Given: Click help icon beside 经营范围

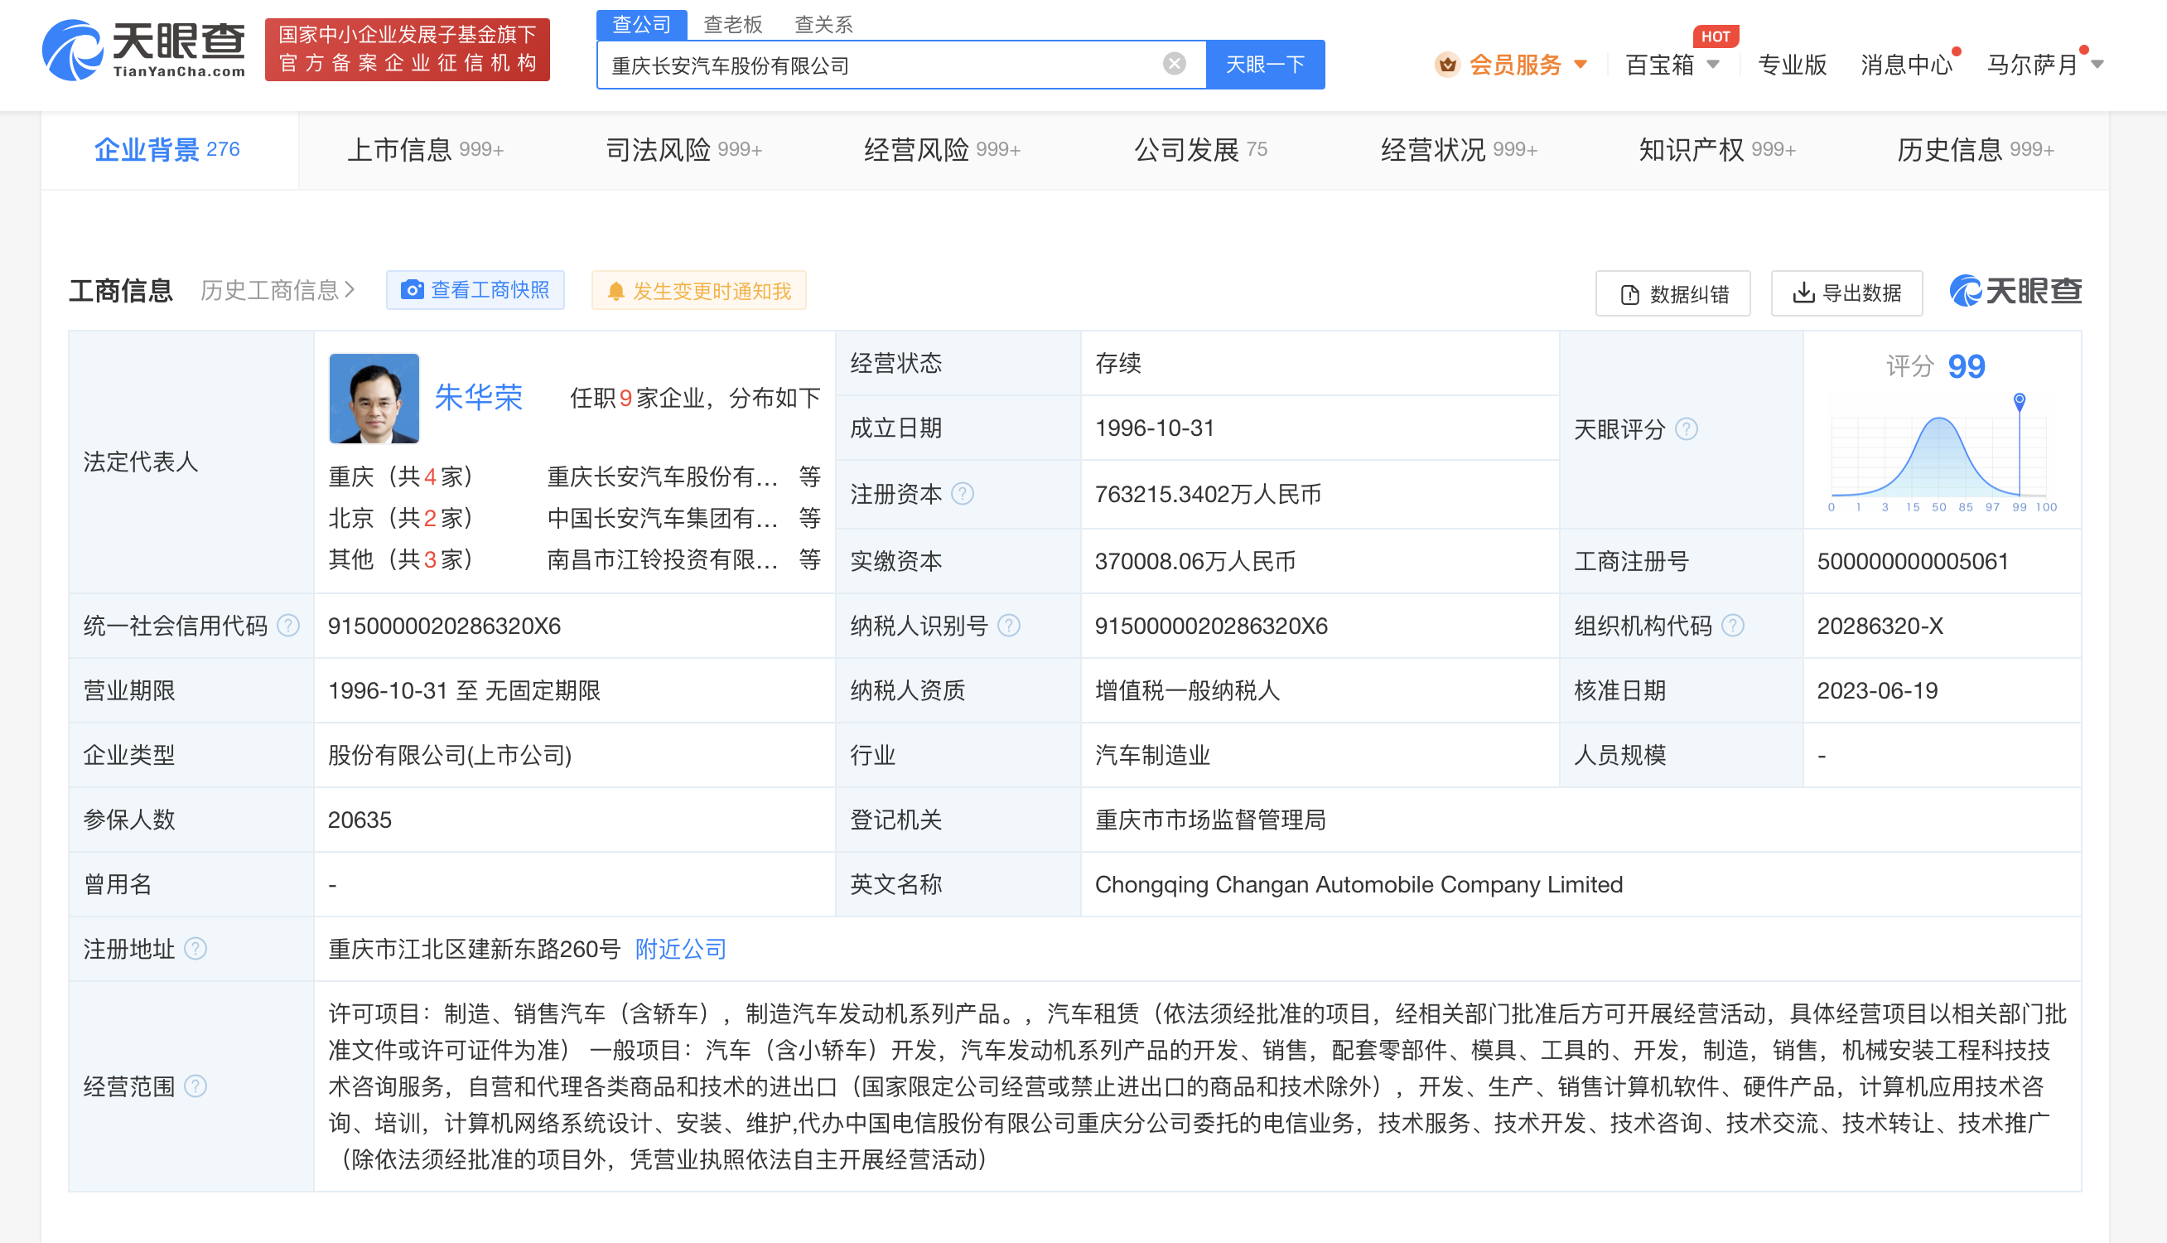Looking at the screenshot, I should (x=195, y=1086).
